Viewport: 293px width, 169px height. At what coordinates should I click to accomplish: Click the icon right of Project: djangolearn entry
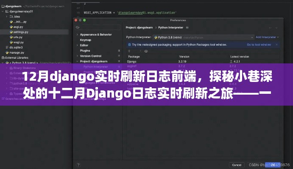pyautogui.click(x=119, y=61)
